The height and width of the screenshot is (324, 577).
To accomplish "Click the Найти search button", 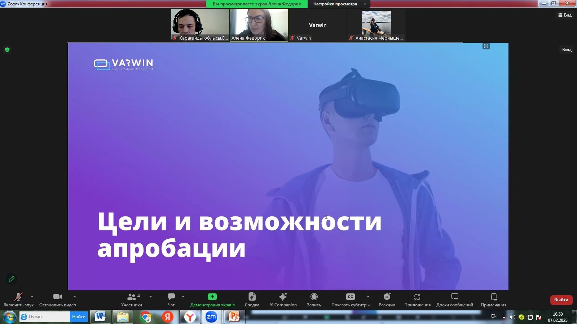I will (79, 317).
